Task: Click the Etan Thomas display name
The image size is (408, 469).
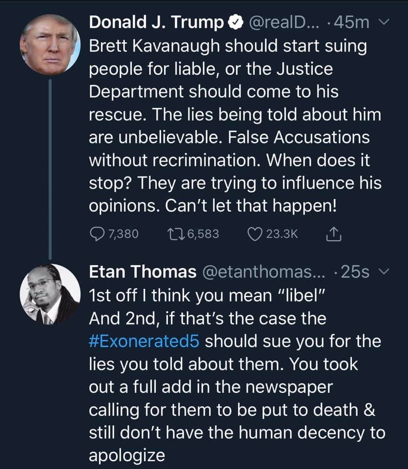Action: [x=143, y=272]
